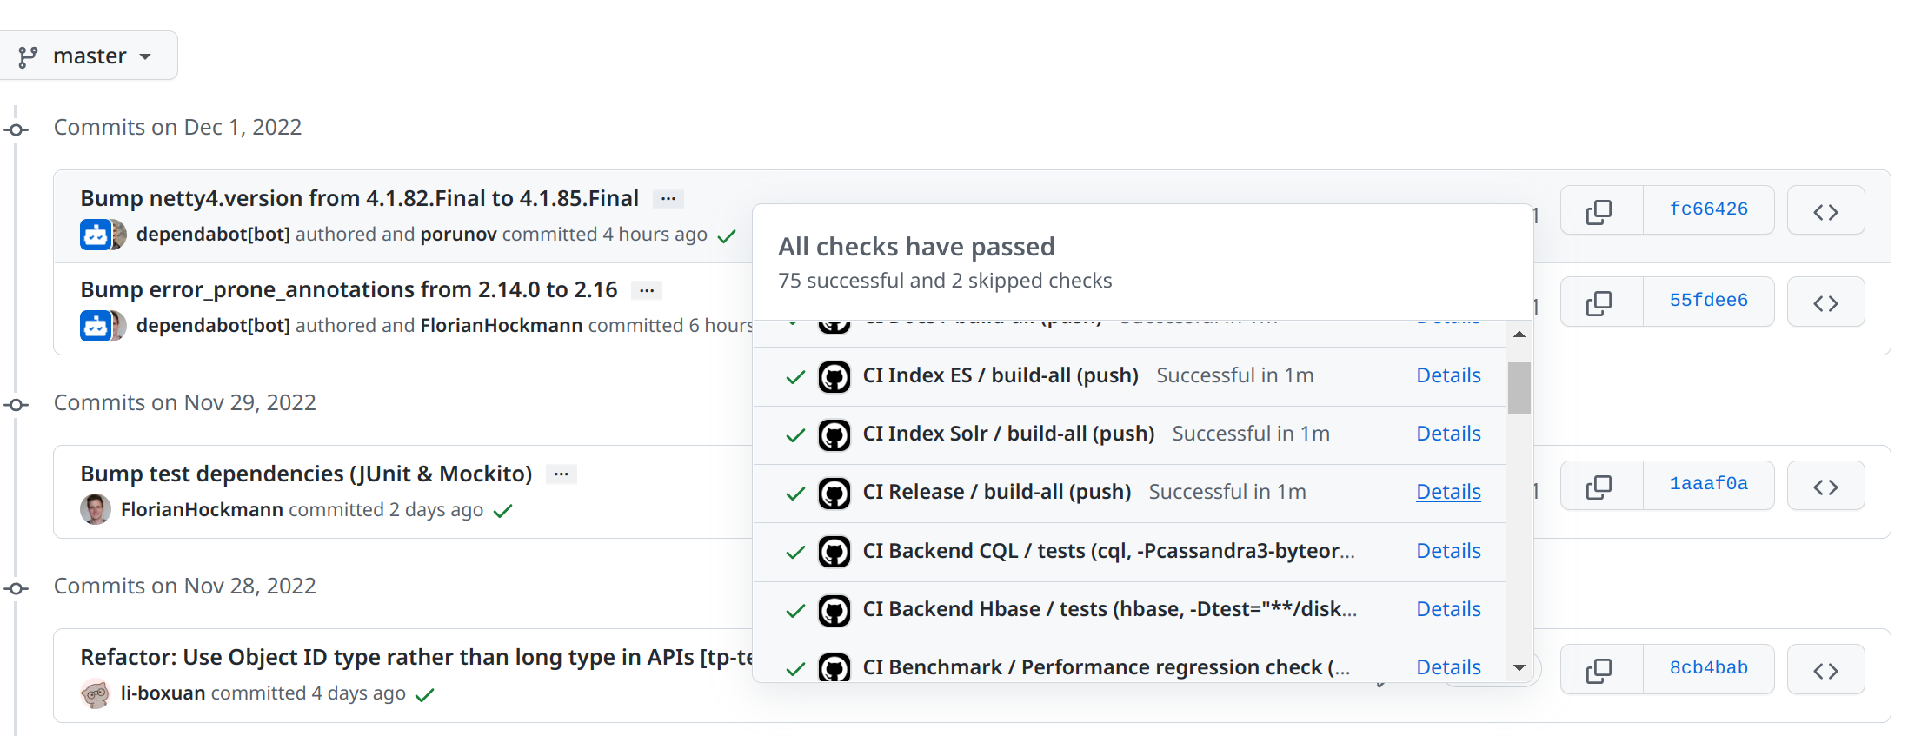Viewport: 1908px width, 736px height.
Task: Open Details for CI Index ES check
Action: [x=1448, y=375]
